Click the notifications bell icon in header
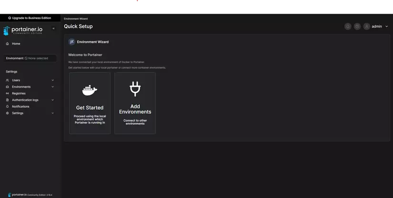Screen dimensions: 393x198 point(348,27)
